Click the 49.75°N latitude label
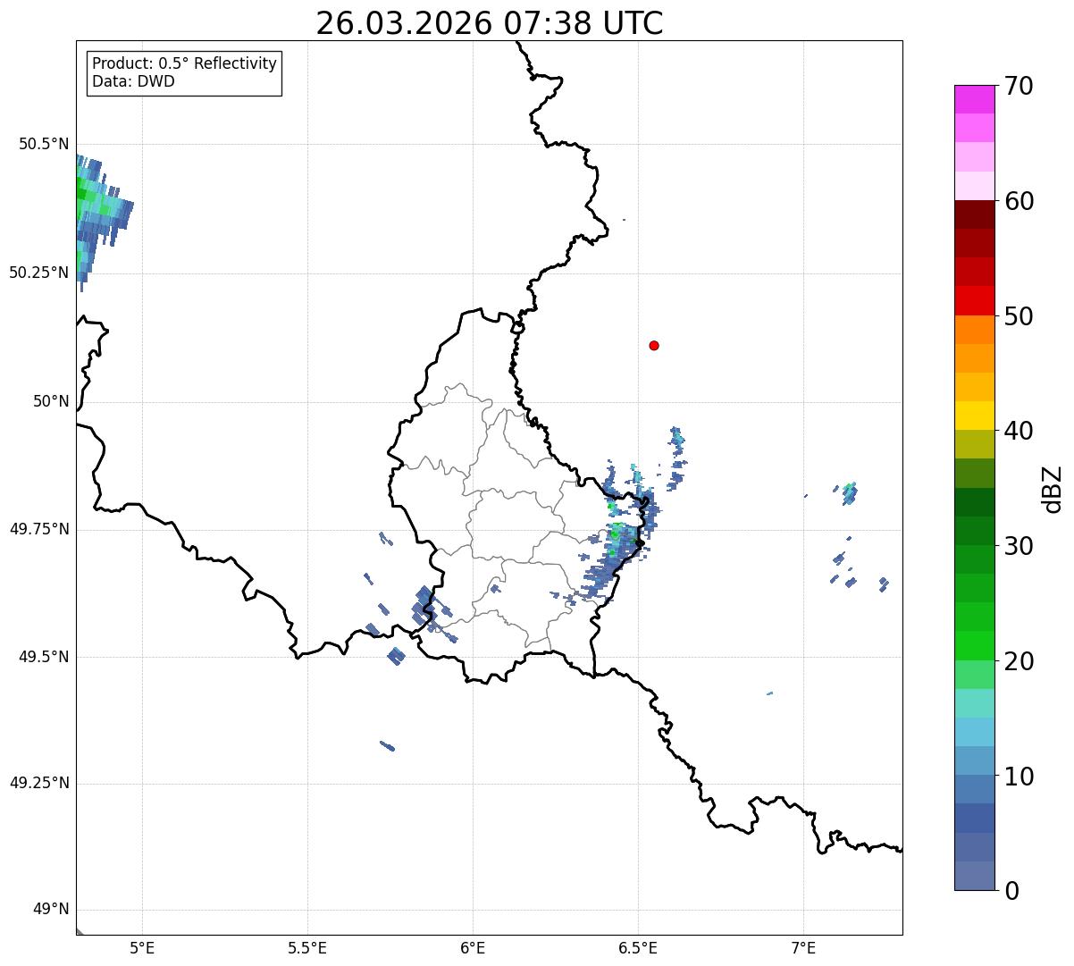The height and width of the screenshot is (966, 1074). click(x=39, y=529)
